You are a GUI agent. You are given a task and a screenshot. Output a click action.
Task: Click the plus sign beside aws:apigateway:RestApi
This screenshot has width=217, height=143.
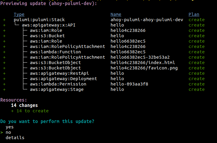pyautogui.click(x=4, y=74)
